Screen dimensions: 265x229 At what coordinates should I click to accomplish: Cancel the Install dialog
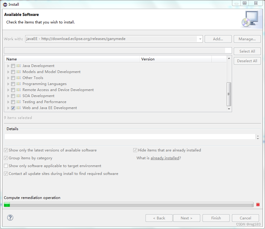245,218
